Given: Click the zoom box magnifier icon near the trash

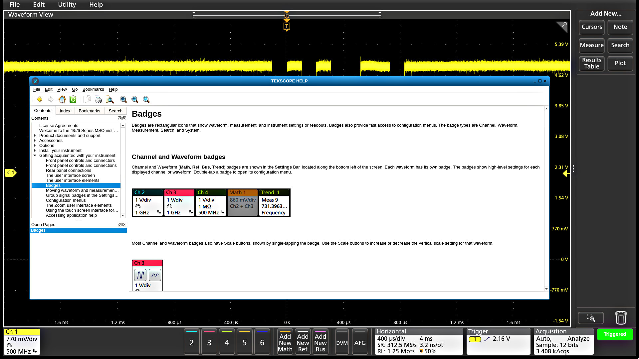Looking at the screenshot, I should (591, 318).
